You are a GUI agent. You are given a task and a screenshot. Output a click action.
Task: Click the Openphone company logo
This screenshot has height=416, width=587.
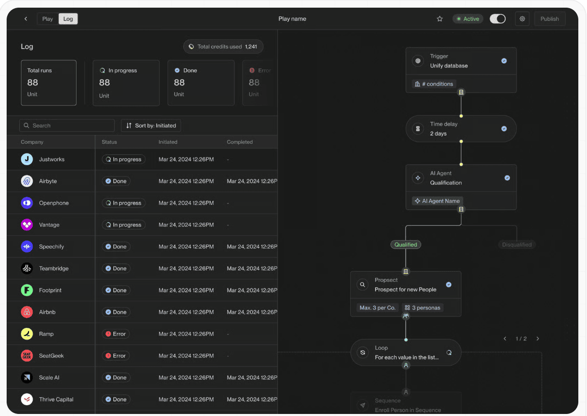(x=27, y=203)
